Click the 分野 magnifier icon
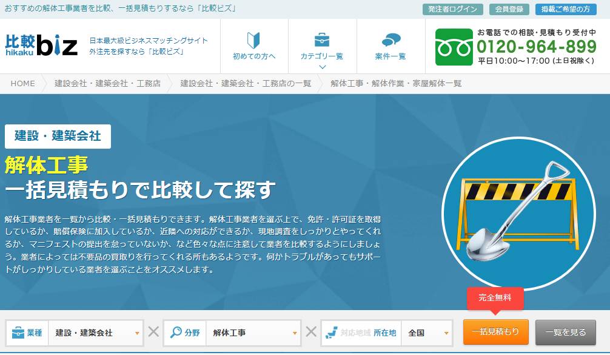610x355 pixels. 176,333
